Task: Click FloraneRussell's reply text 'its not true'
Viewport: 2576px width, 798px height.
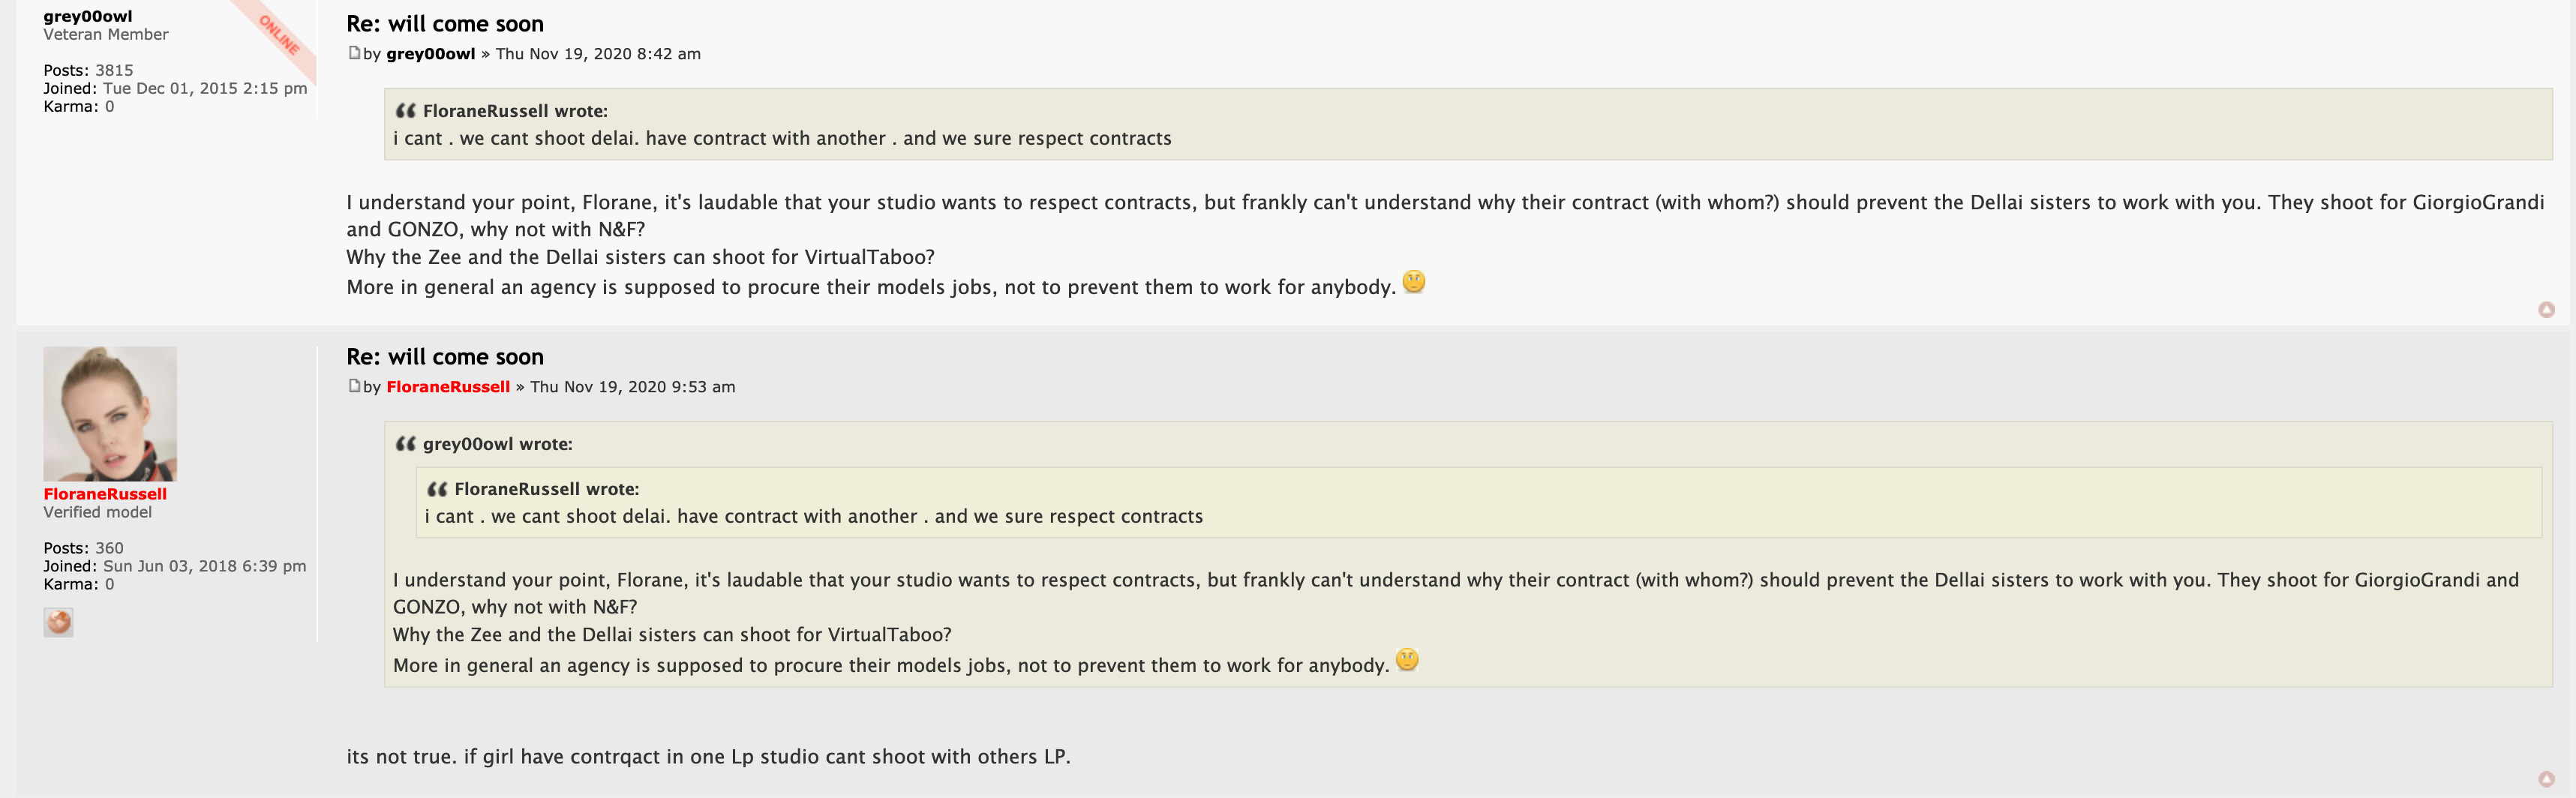Action: tap(708, 757)
